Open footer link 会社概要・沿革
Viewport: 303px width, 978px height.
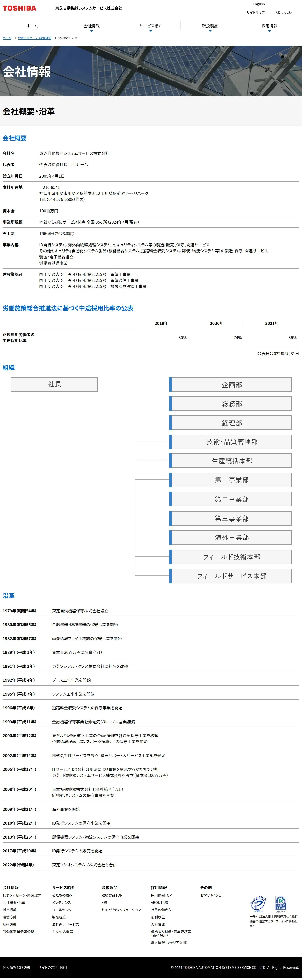14,902
